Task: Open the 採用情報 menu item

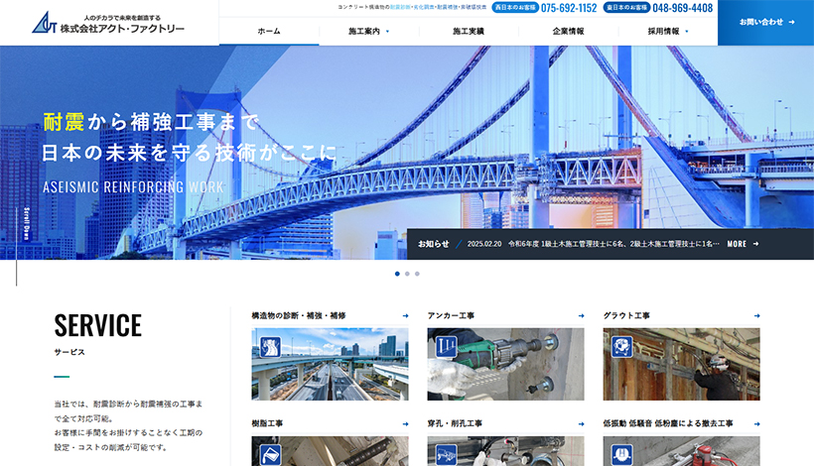Action: coord(663,31)
